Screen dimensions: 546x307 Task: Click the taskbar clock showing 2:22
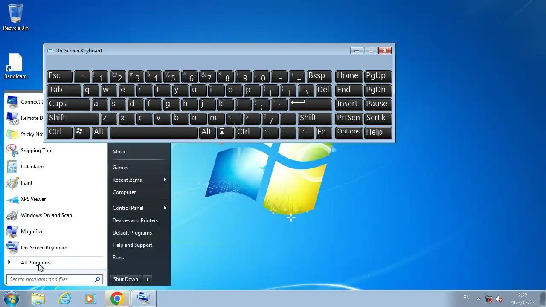tap(523, 298)
